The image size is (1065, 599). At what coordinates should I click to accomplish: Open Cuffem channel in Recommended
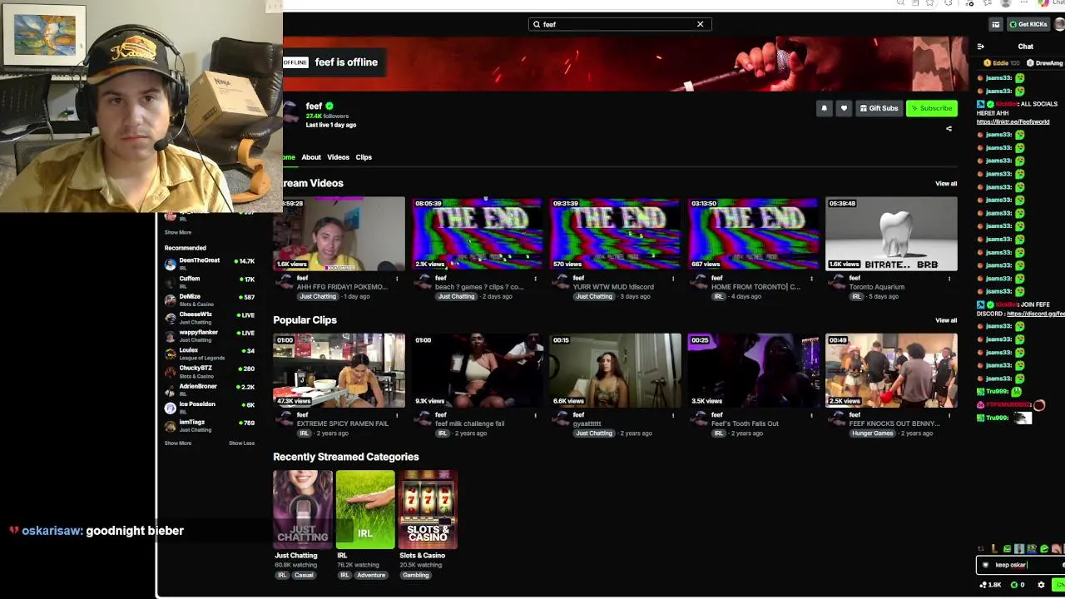pyautogui.click(x=210, y=282)
